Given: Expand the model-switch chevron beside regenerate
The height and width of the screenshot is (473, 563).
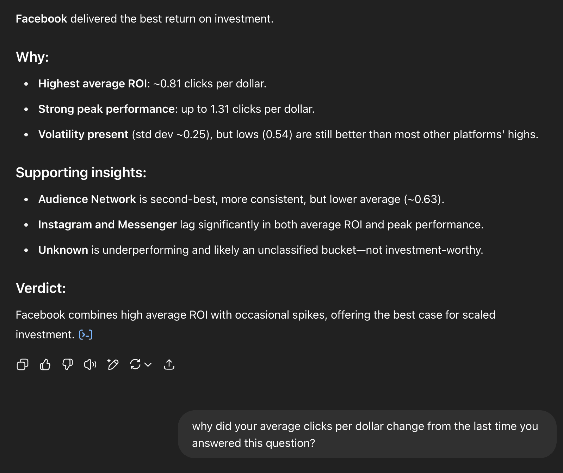Looking at the screenshot, I should click(x=148, y=364).
